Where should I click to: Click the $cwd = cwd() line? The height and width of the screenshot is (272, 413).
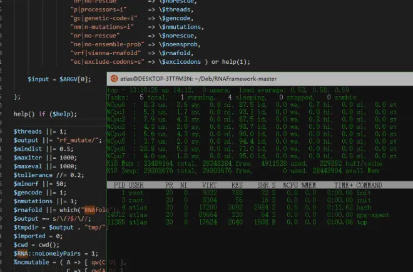pos(37,244)
